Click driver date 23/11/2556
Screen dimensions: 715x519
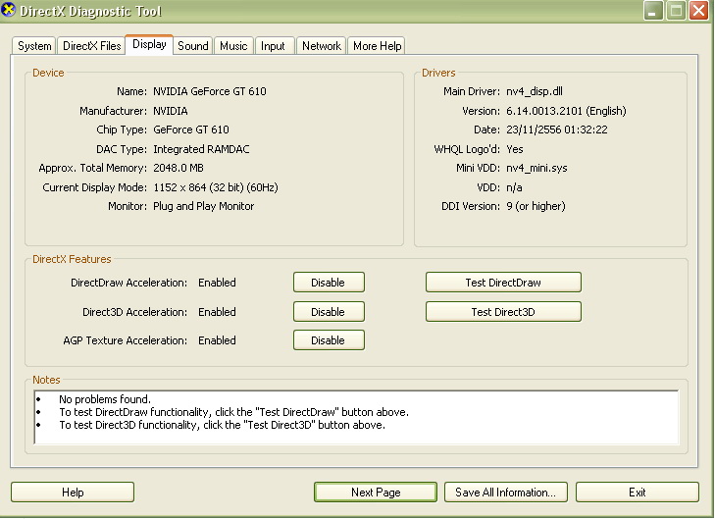click(x=557, y=130)
